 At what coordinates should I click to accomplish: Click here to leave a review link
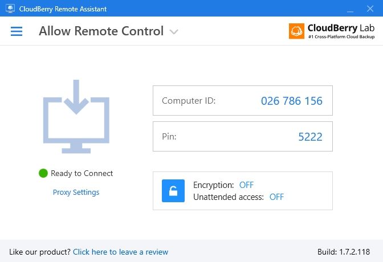pos(120,252)
